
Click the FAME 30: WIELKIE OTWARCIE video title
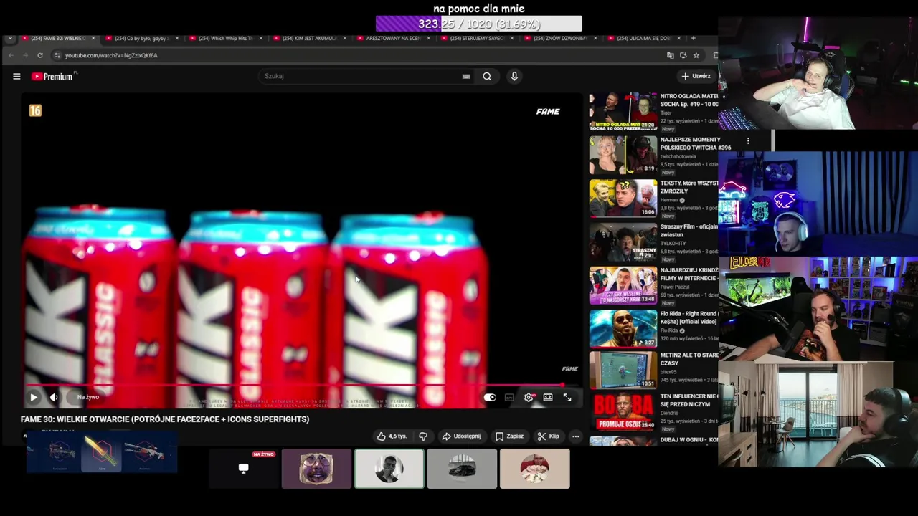pyautogui.click(x=165, y=419)
